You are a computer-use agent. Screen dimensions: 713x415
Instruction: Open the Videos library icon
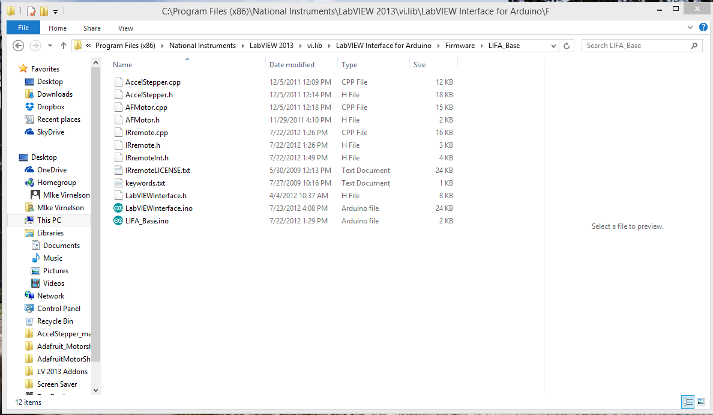pyautogui.click(x=35, y=283)
